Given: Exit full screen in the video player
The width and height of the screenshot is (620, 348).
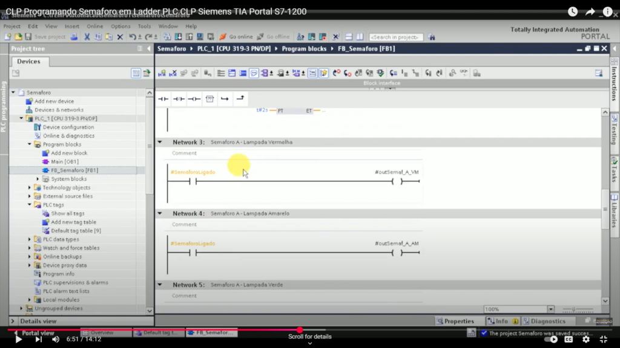Looking at the screenshot, I should click(x=604, y=339).
